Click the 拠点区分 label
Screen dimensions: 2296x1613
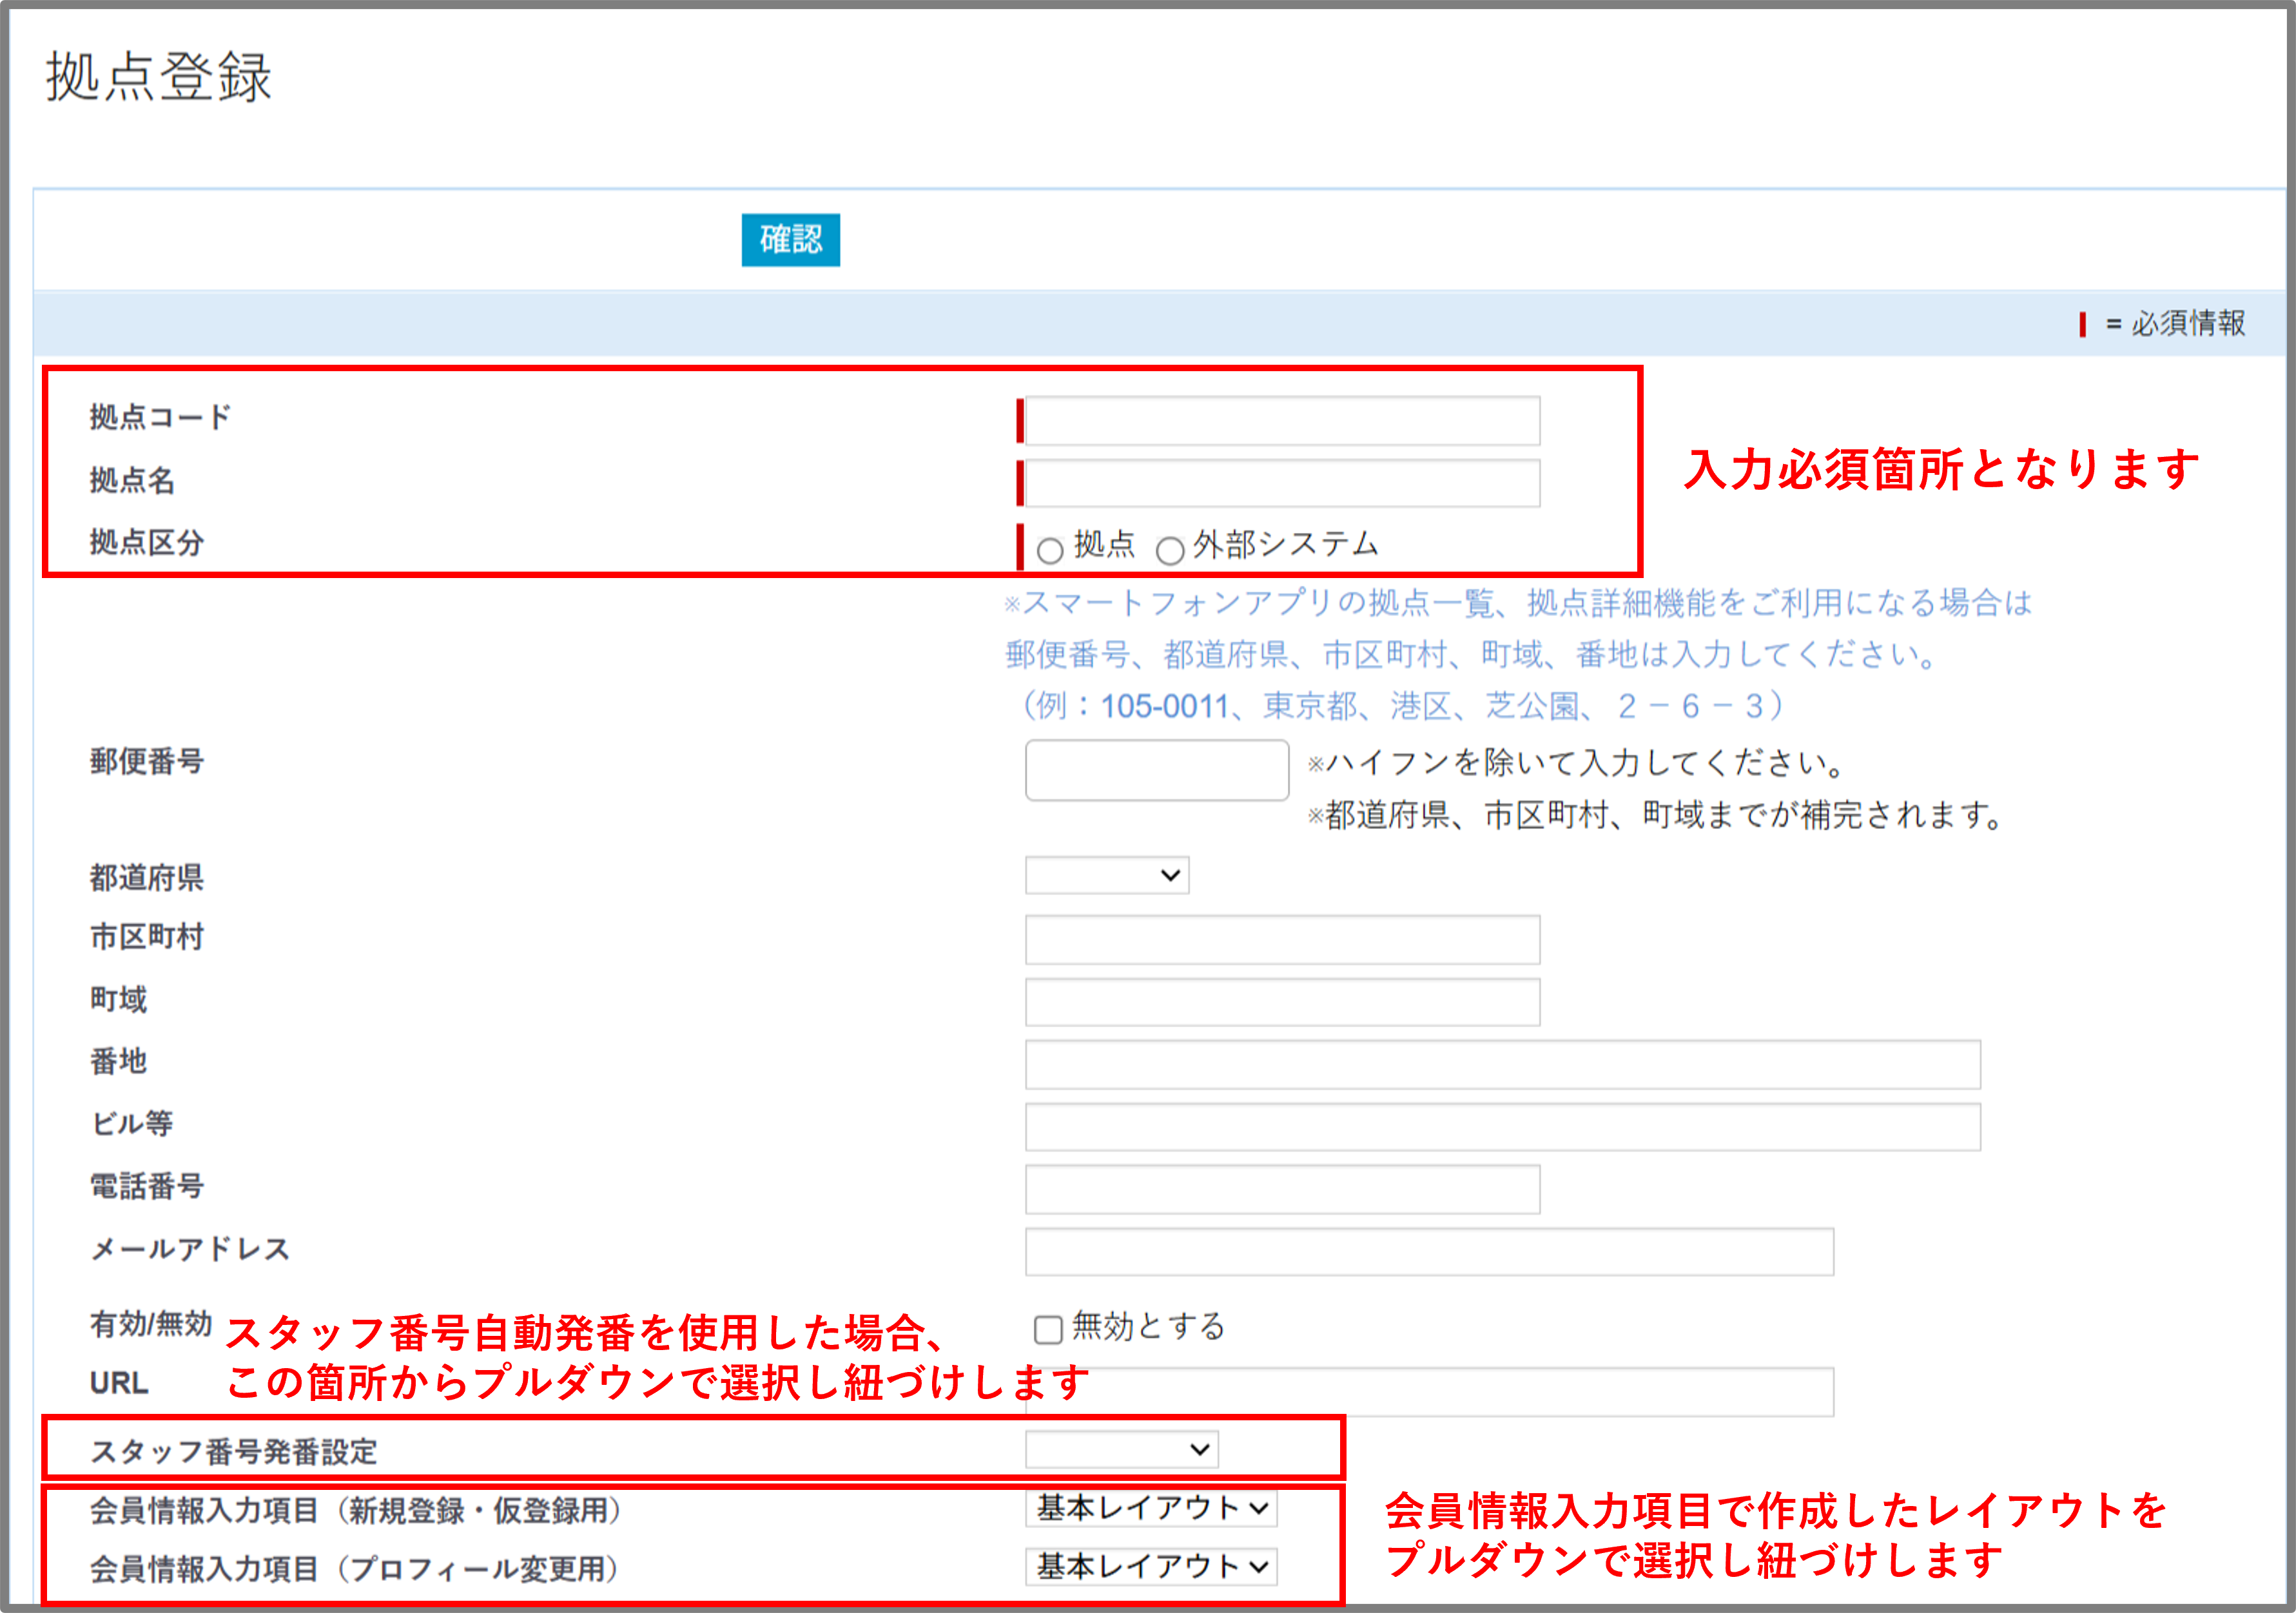[147, 543]
